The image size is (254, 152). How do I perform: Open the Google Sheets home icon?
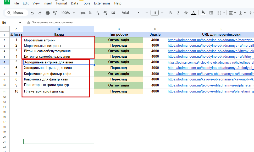click(7, 2)
